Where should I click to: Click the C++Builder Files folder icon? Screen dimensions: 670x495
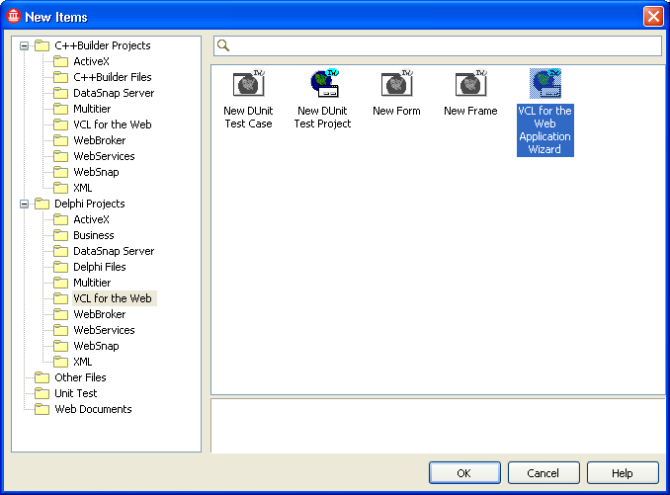[x=60, y=77]
